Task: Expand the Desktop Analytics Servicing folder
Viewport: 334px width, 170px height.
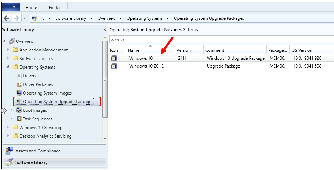Action: [x=8, y=135]
